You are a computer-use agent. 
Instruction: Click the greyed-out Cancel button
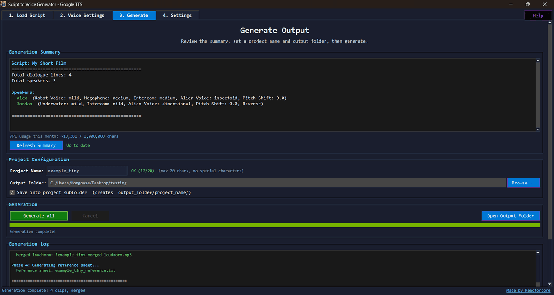[90, 216]
